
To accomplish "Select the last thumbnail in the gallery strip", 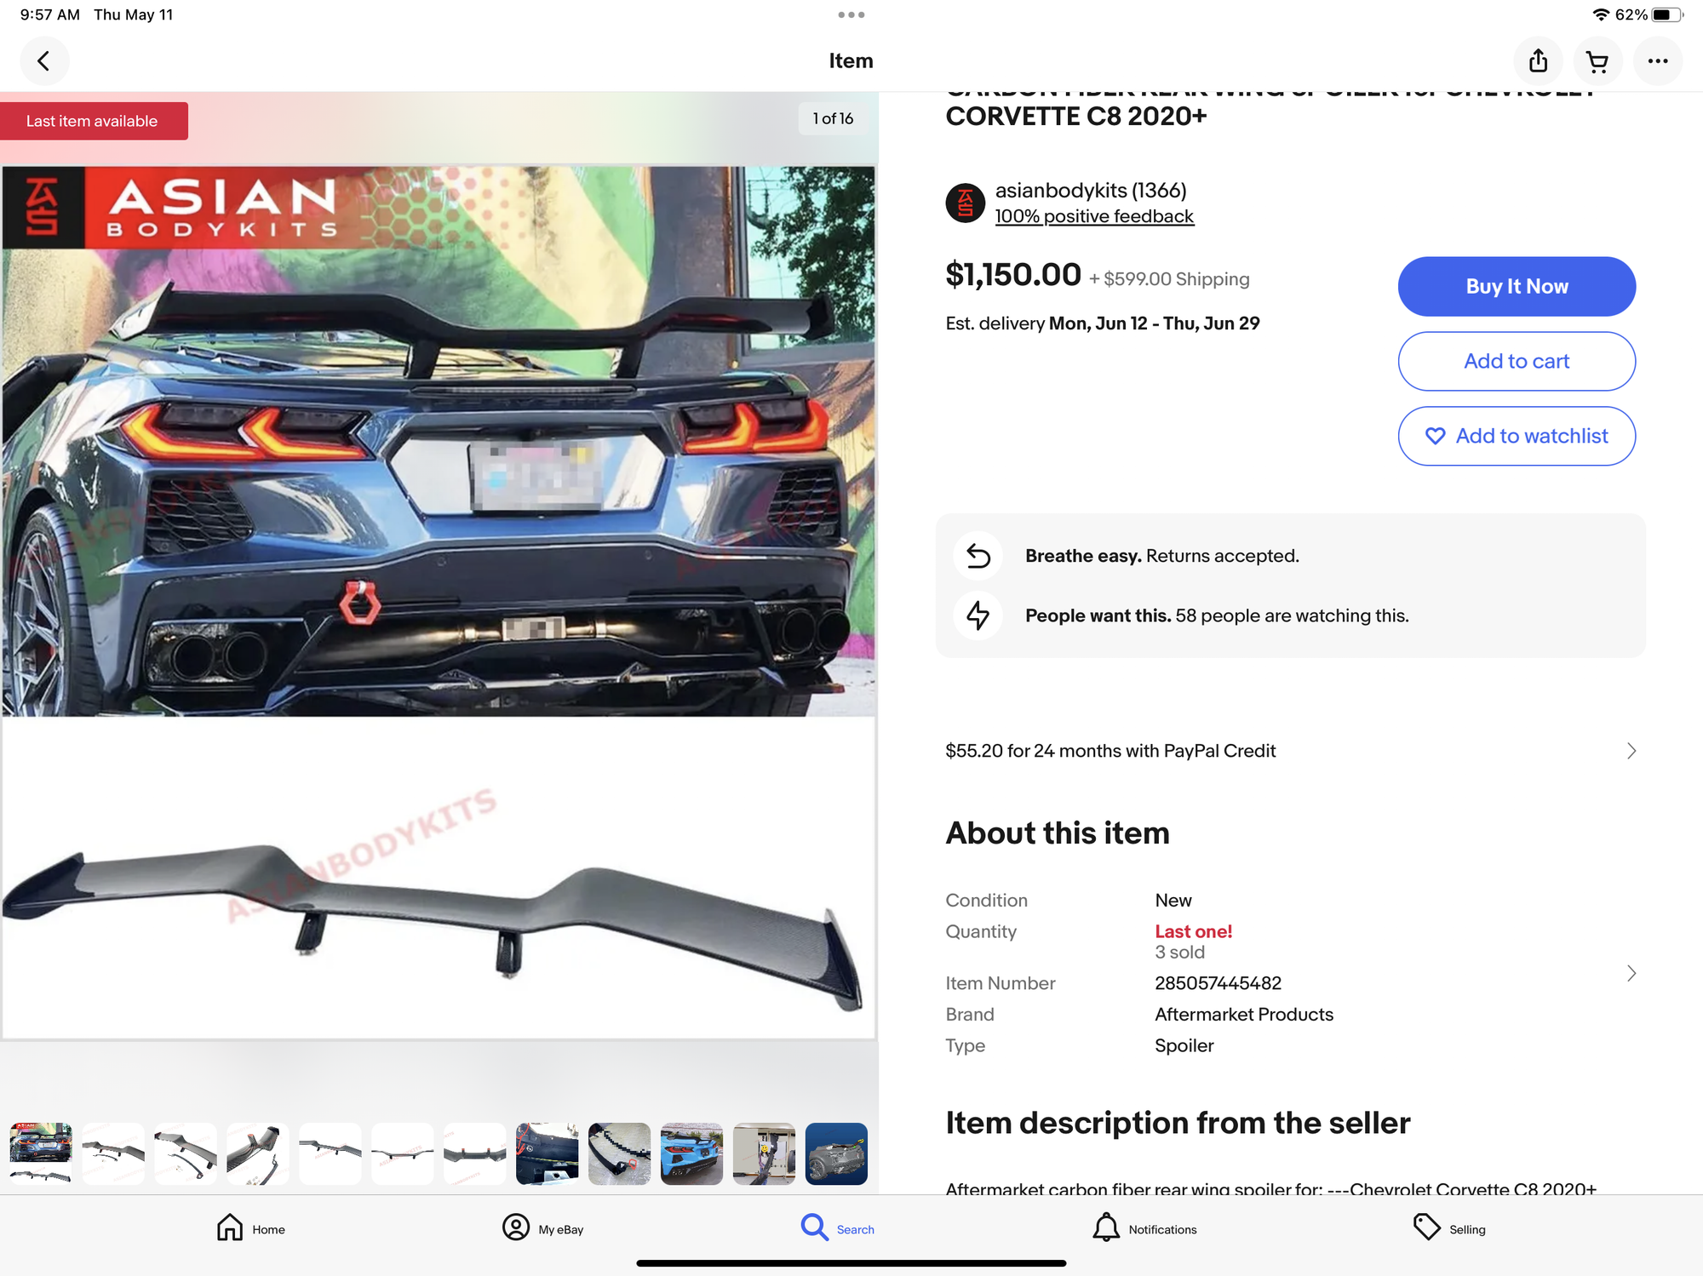I will [x=836, y=1153].
